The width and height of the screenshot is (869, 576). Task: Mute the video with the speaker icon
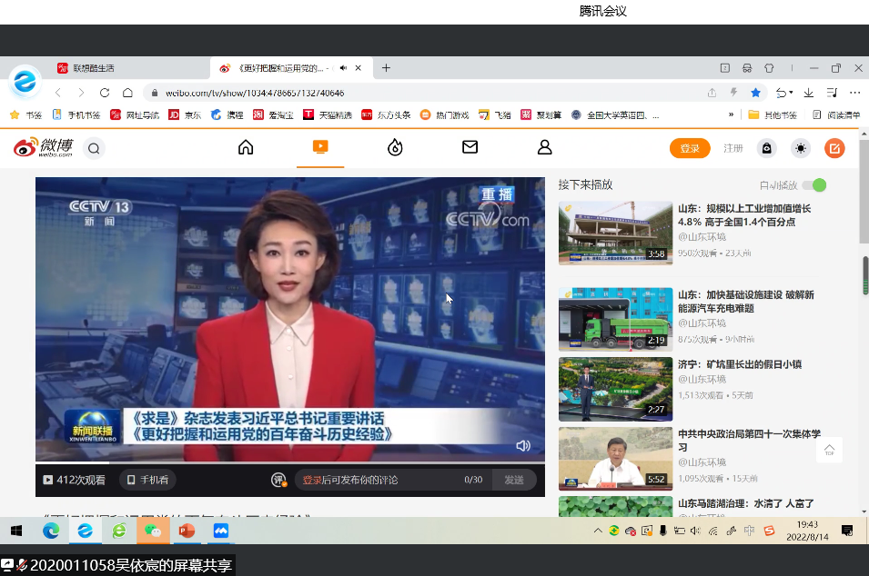[523, 446]
